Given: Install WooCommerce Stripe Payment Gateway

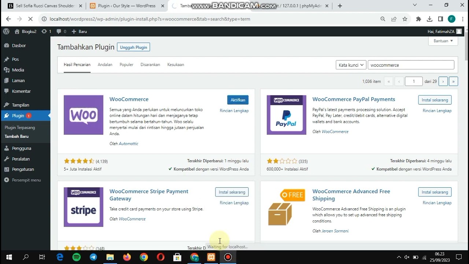Looking at the screenshot, I should [232, 192].
